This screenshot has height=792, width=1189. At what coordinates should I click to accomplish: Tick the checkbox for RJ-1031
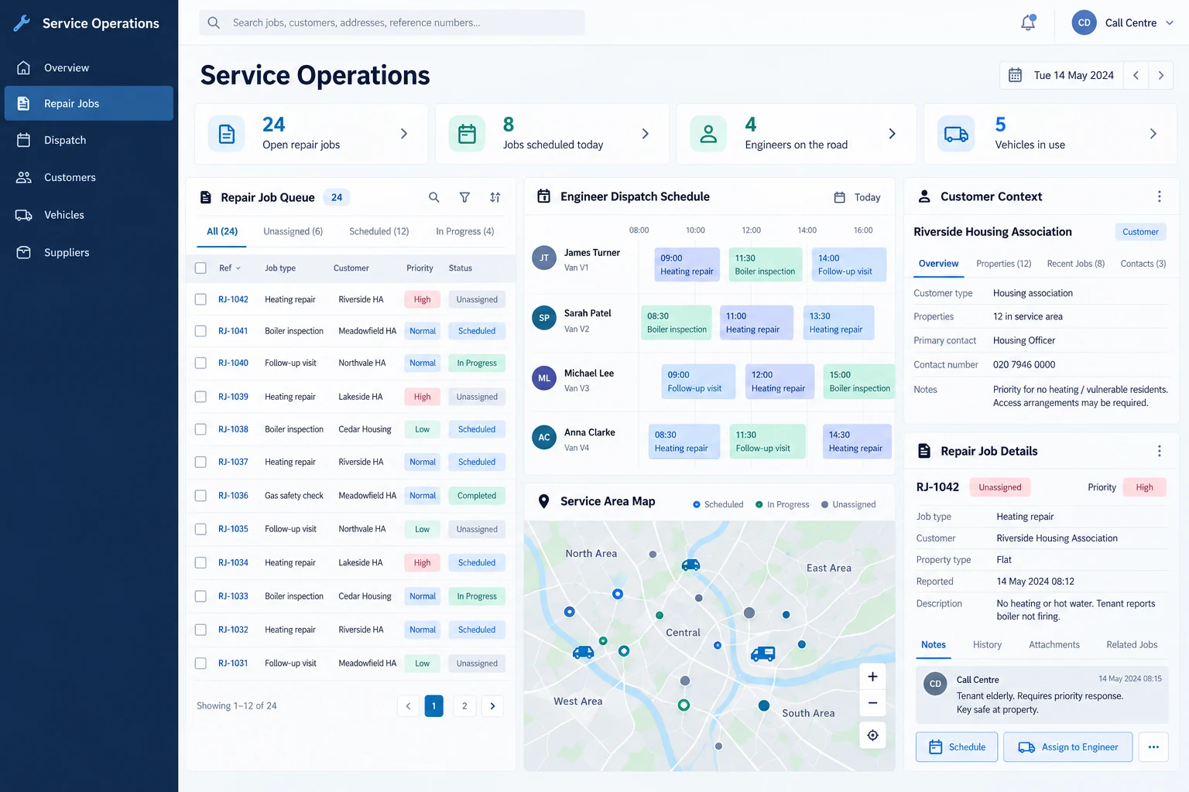(x=200, y=664)
